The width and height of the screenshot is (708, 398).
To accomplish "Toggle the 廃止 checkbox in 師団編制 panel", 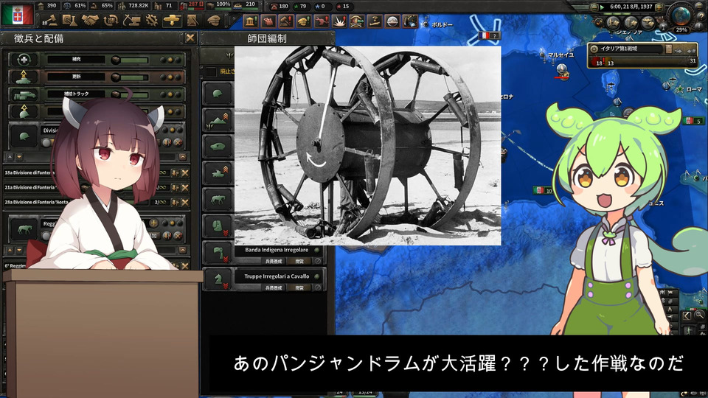I will click(x=212, y=71).
